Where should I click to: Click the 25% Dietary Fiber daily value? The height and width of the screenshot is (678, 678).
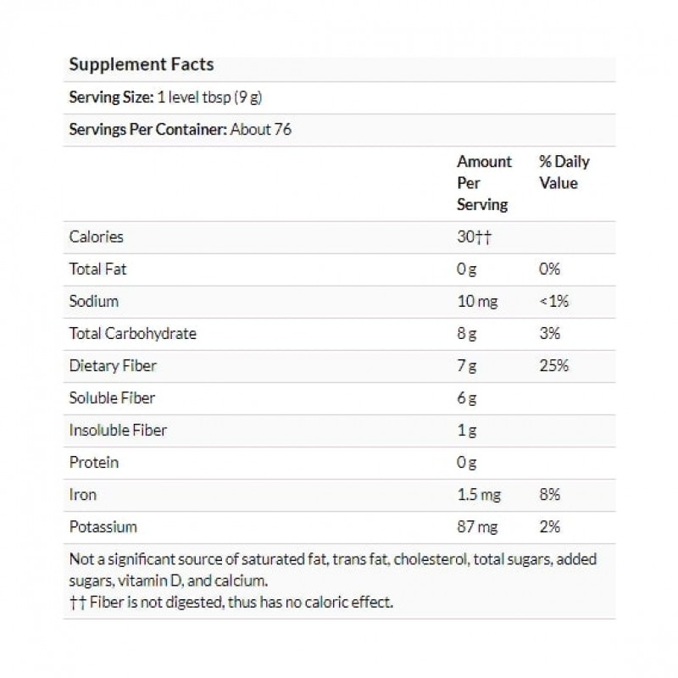tap(553, 366)
